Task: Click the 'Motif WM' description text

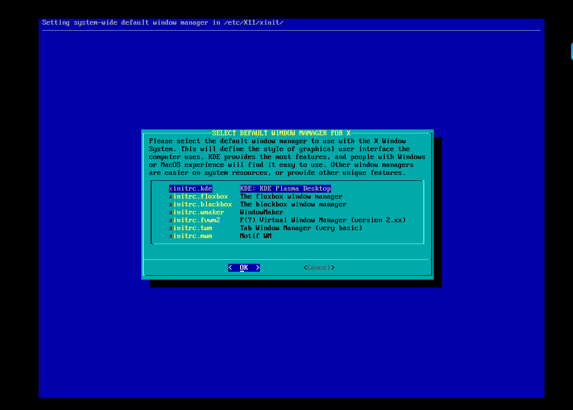Action: click(256, 236)
